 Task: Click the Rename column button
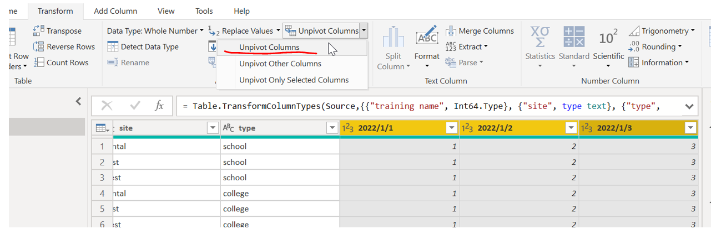128,63
